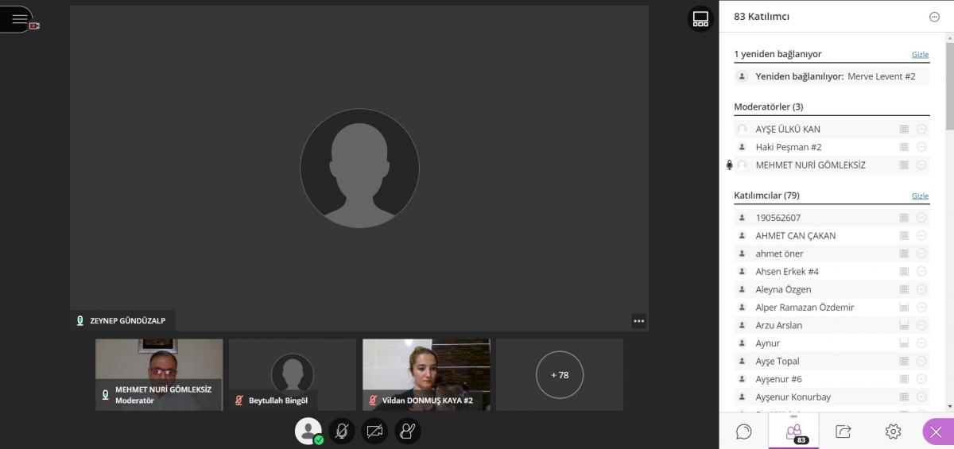Open attendee controls for Alper Ramazan Özdemir

click(921, 308)
